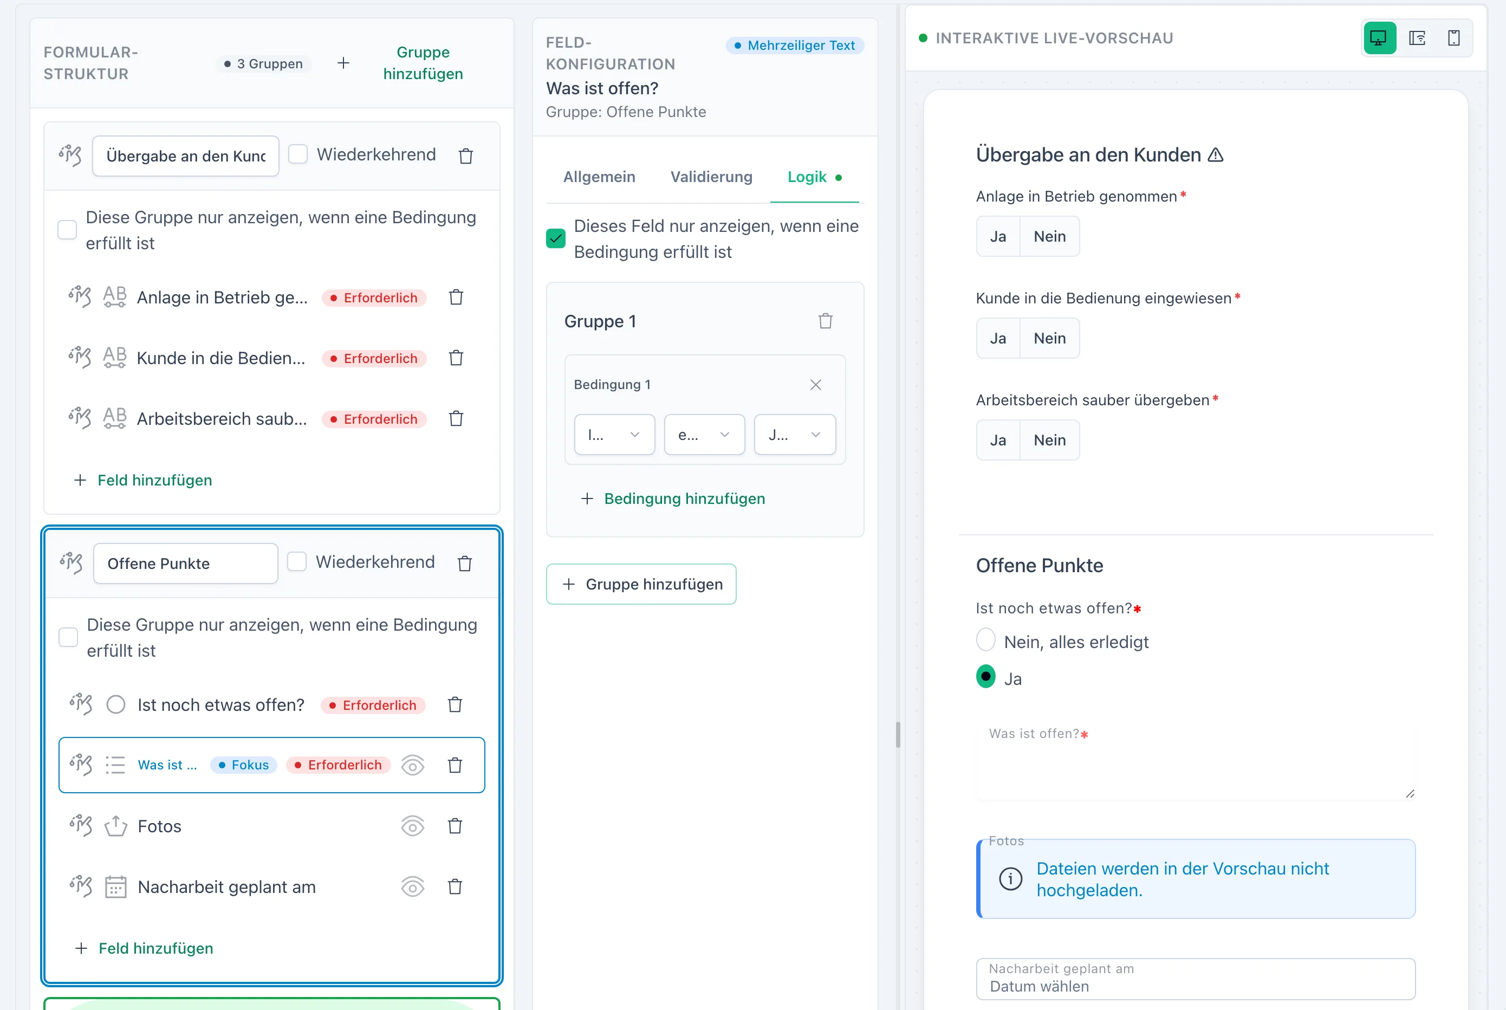Open the first condition field dropdown
This screenshot has height=1010, width=1506.
click(614, 435)
